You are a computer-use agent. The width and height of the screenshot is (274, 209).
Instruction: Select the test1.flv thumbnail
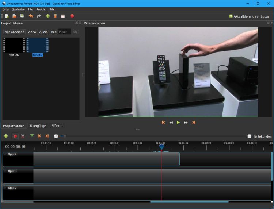pyautogui.click(x=14, y=46)
